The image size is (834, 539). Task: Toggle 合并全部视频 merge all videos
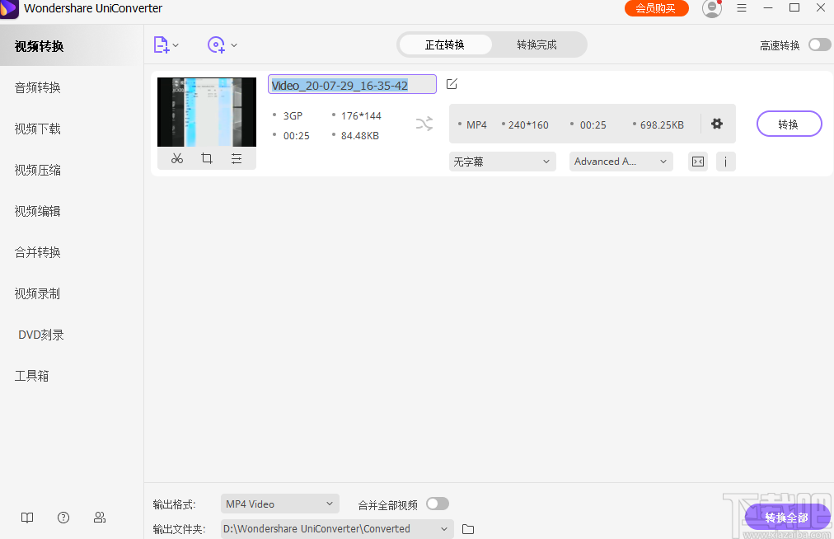pos(437,503)
